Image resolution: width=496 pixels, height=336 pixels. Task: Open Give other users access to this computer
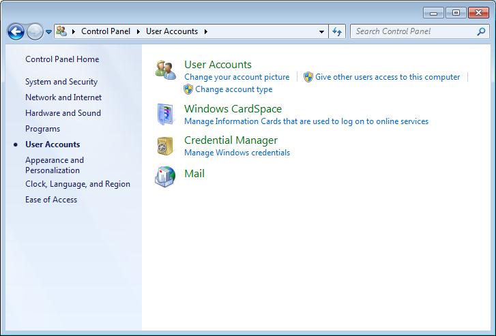(x=388, y=77)
